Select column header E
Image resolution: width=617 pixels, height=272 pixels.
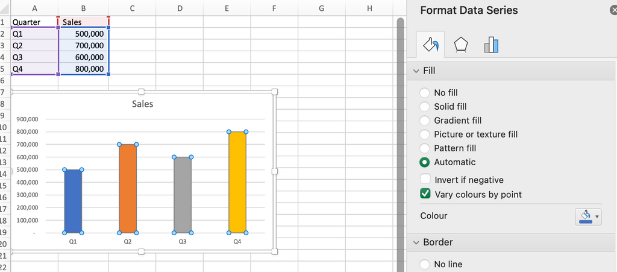point(227,8)
